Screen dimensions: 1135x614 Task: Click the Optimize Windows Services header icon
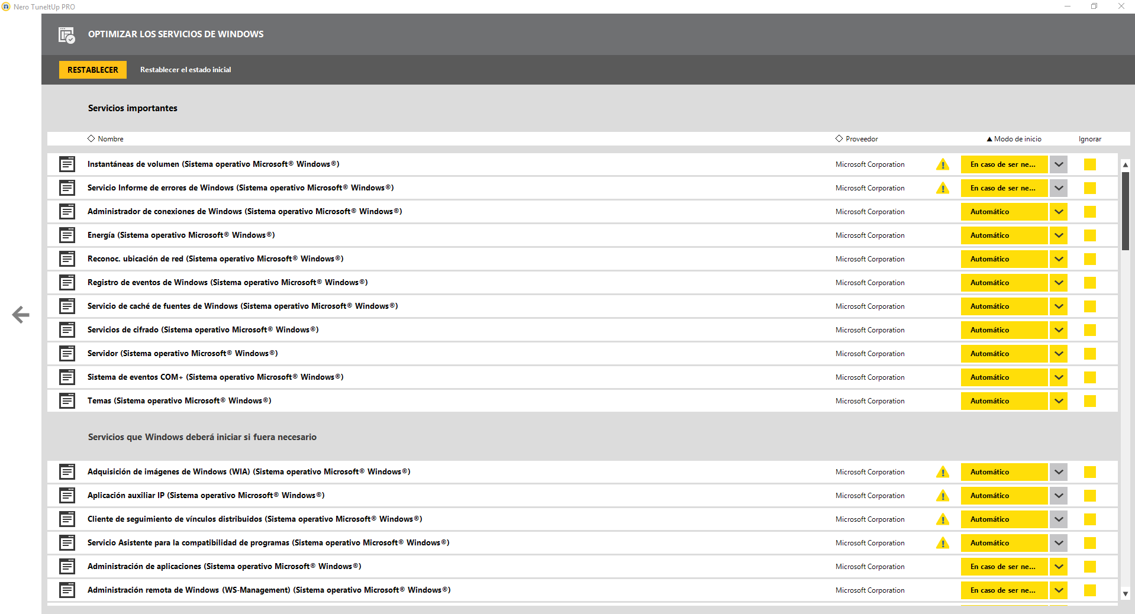pos(66,35)
